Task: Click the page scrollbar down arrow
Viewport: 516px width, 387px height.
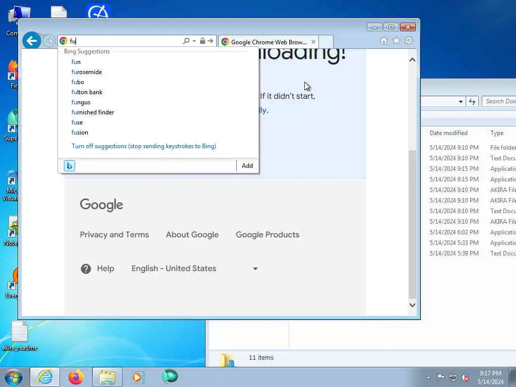Action: coord(412,305)
